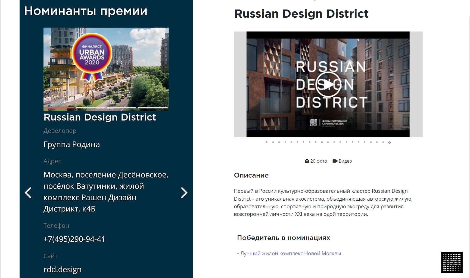This screenshot has width=470, height=278.
Task: Open the Видео link
Action: pyautogui.click(x=342, y=161)
